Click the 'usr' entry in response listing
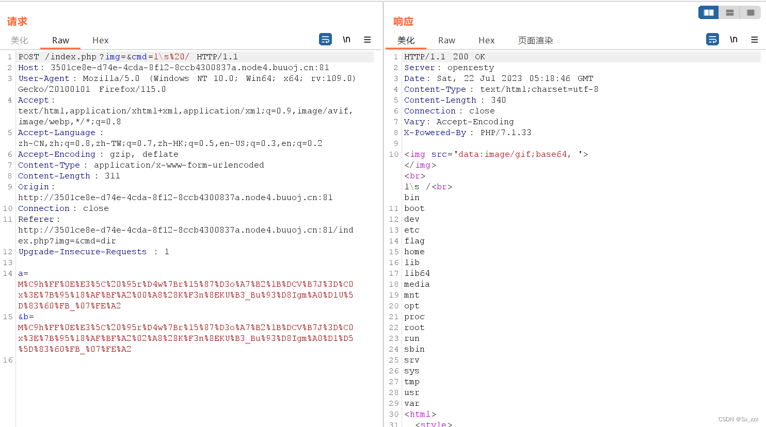This screenshot has width=766, height=427. point(412,392)
